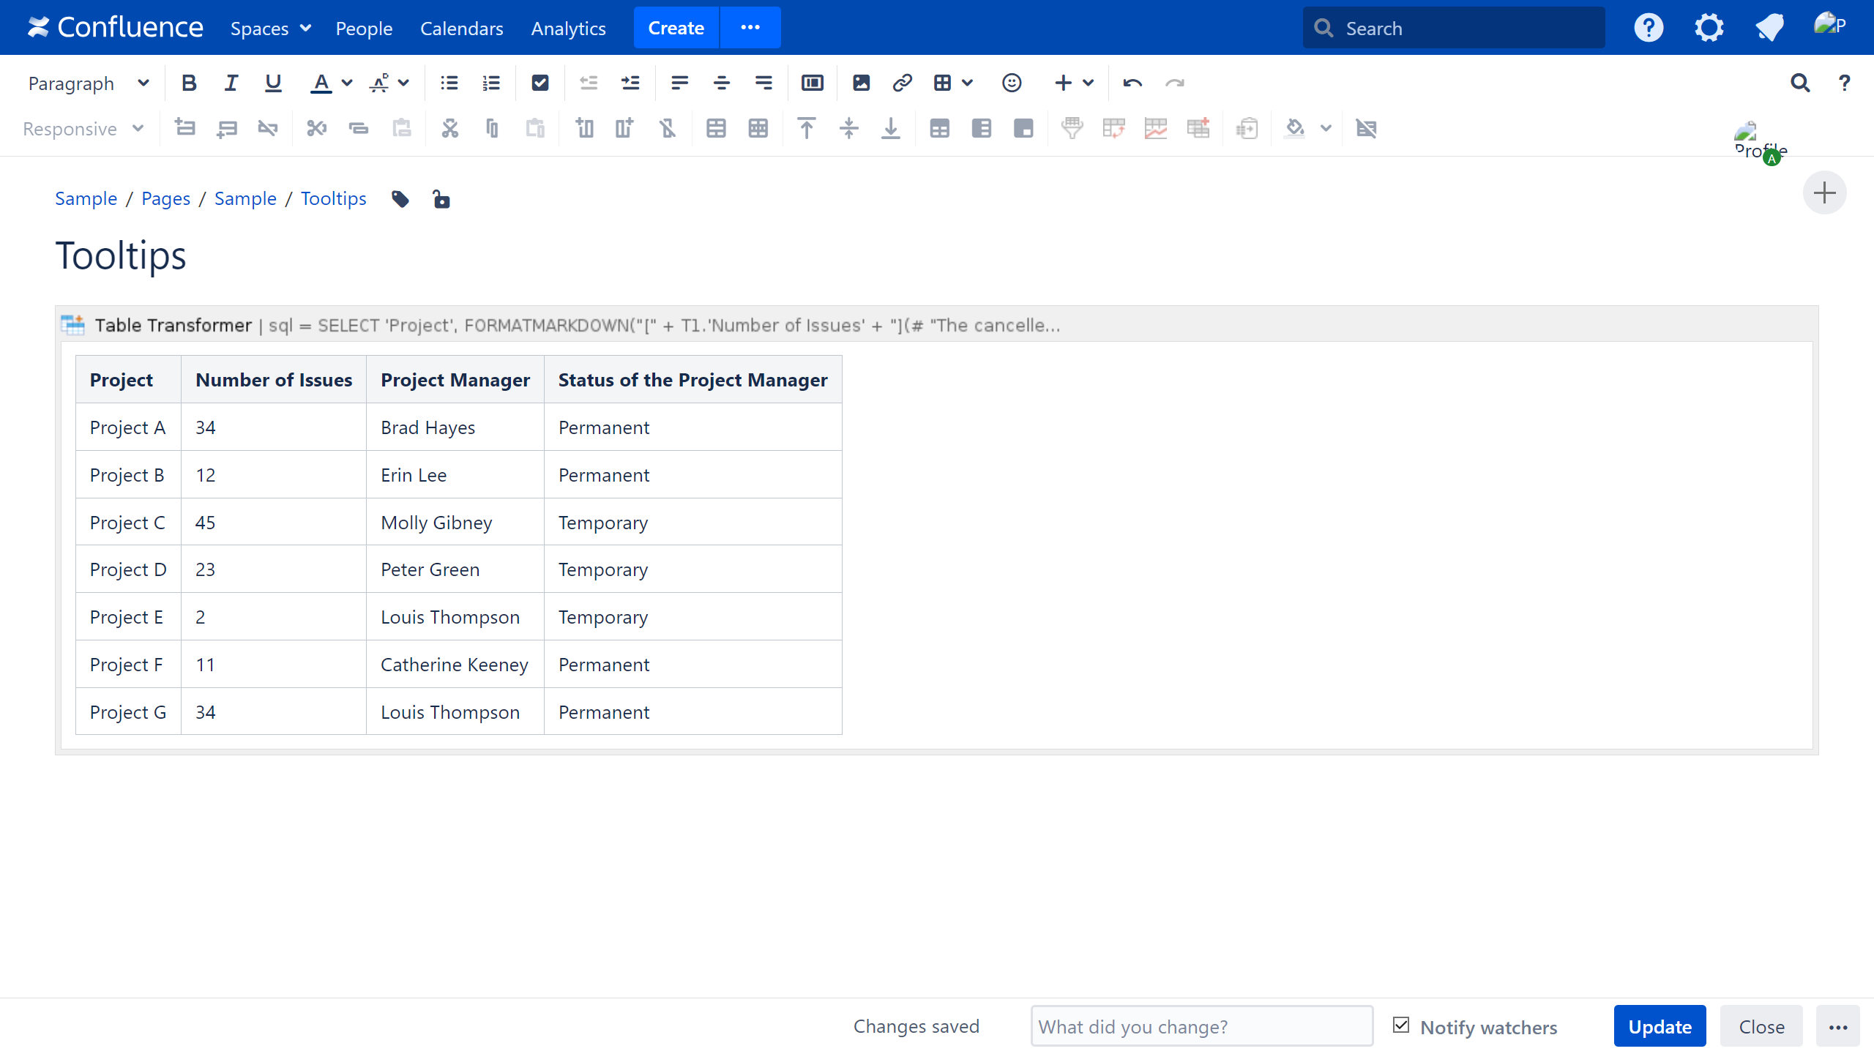Click the page labels tag icon
1874x1054 pixels.
[400, 199]
